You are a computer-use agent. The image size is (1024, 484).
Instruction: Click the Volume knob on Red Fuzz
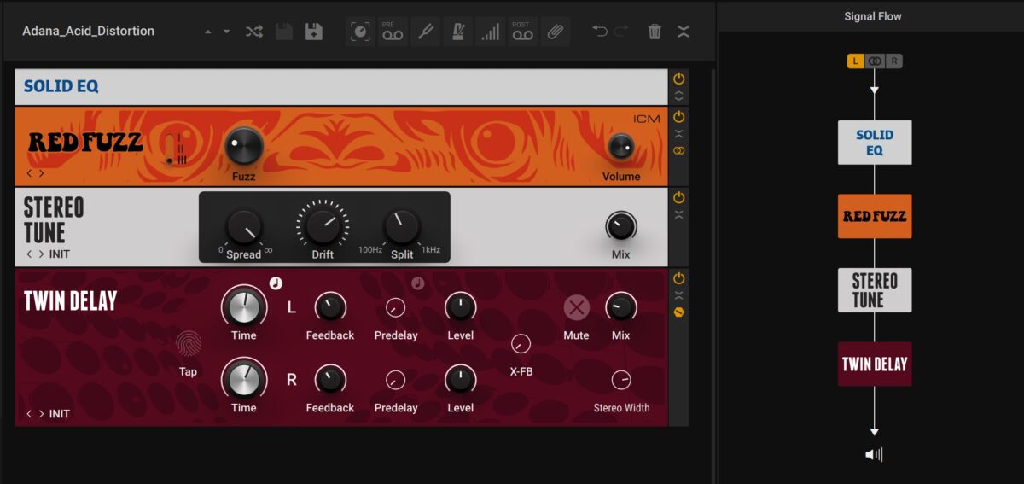pos(620,147)
